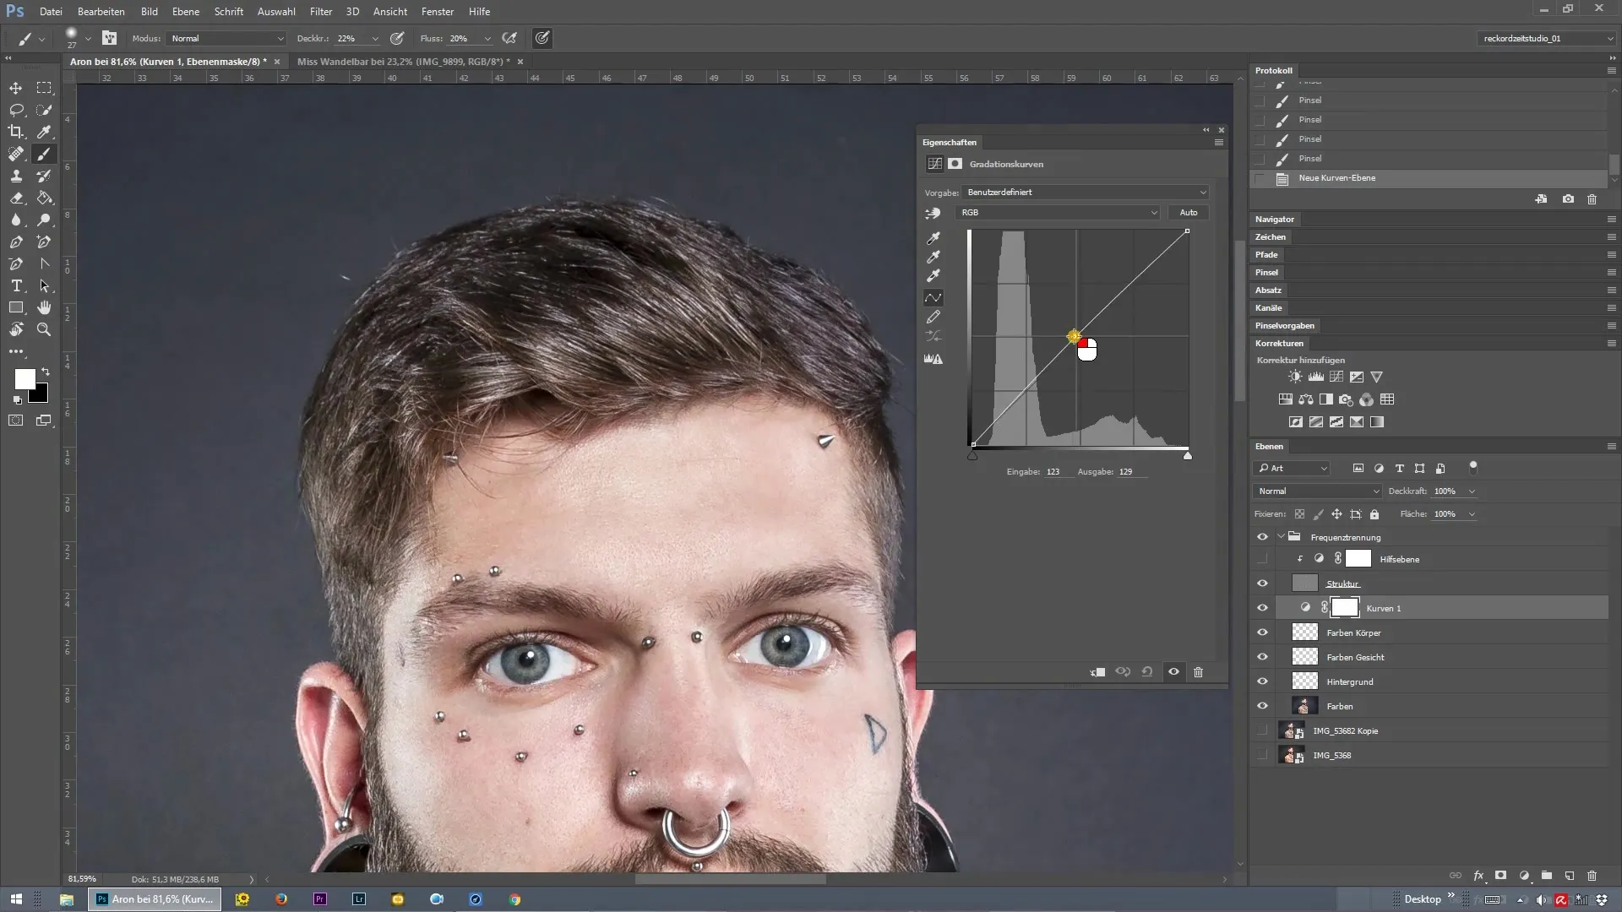1622x912 pixels.
Task: Select the Lasso tool
Action: [16, 110]
